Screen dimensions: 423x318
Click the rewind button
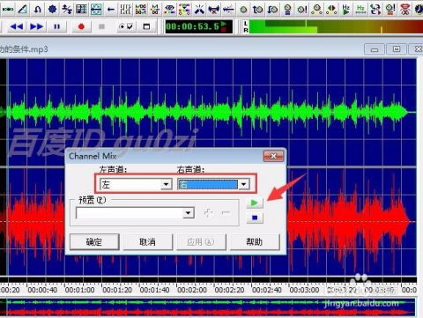coord(17,27)
